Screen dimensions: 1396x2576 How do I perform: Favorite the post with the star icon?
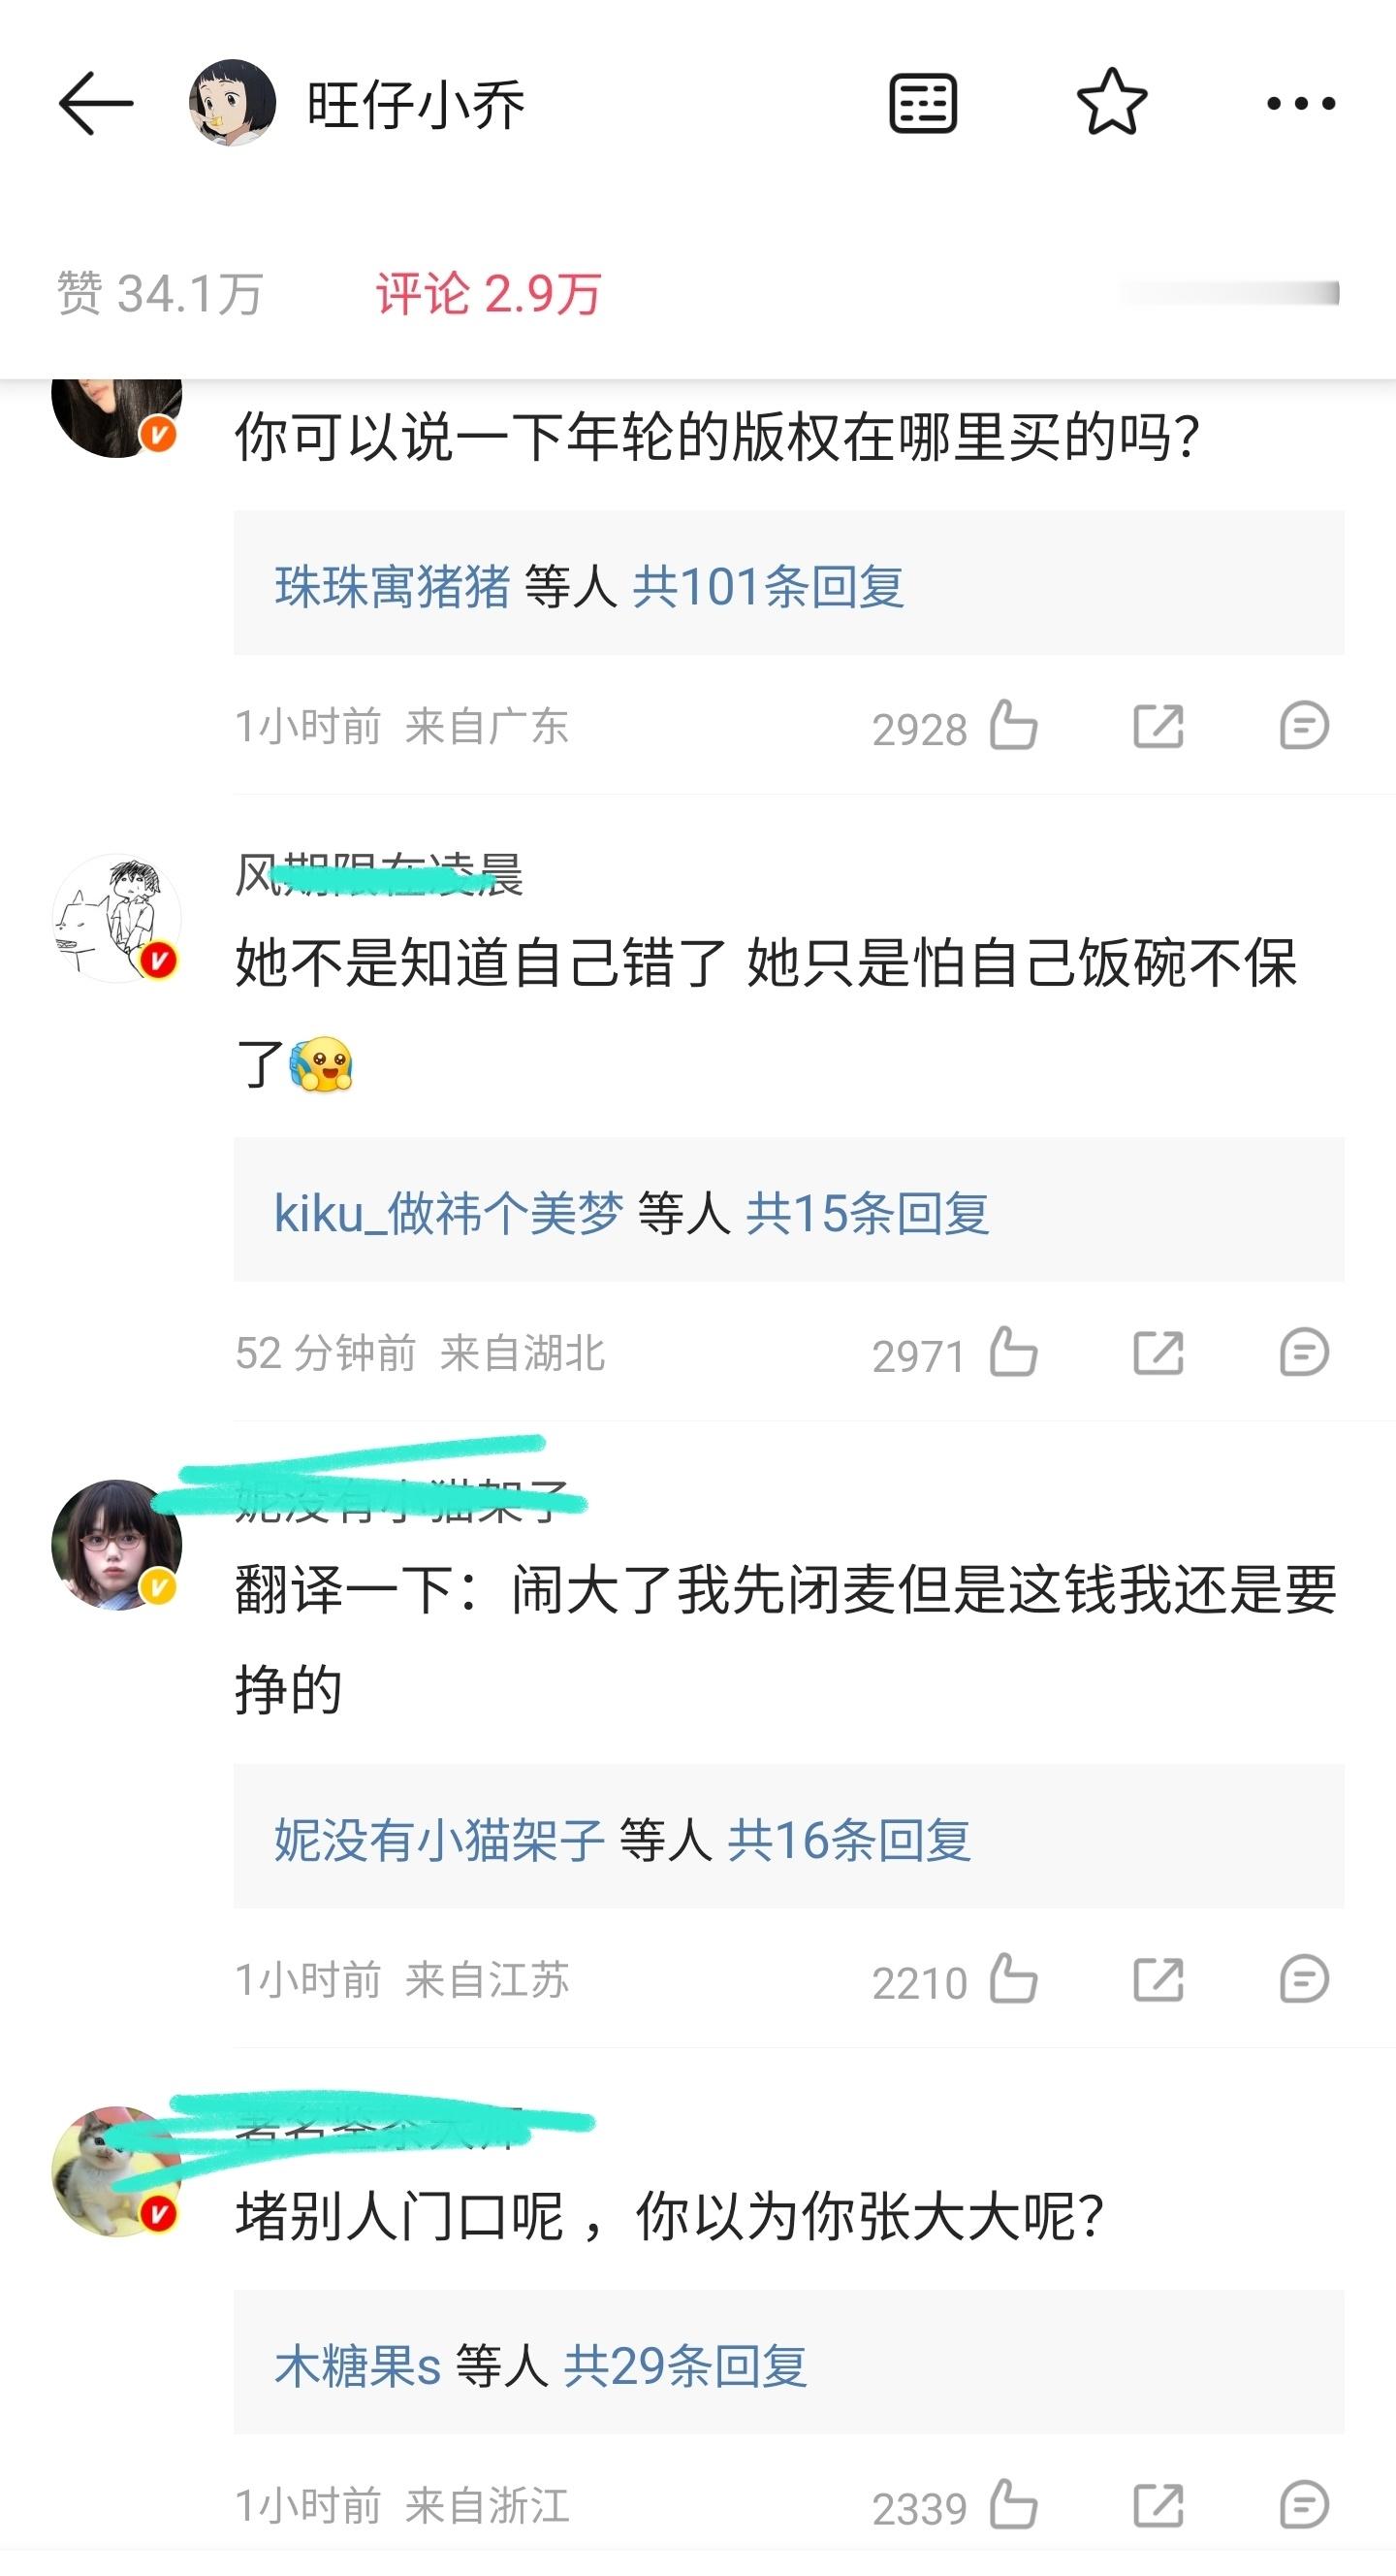click(x=1111, y=102)
